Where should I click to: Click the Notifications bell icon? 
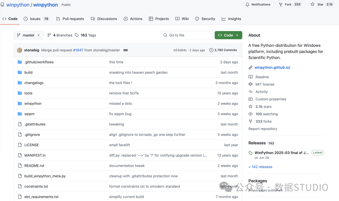click(247, 4)
